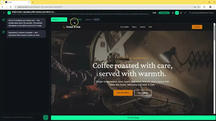Click first assistant avatar icon in chat
The image size is (216, 121).
click(4, 20)
